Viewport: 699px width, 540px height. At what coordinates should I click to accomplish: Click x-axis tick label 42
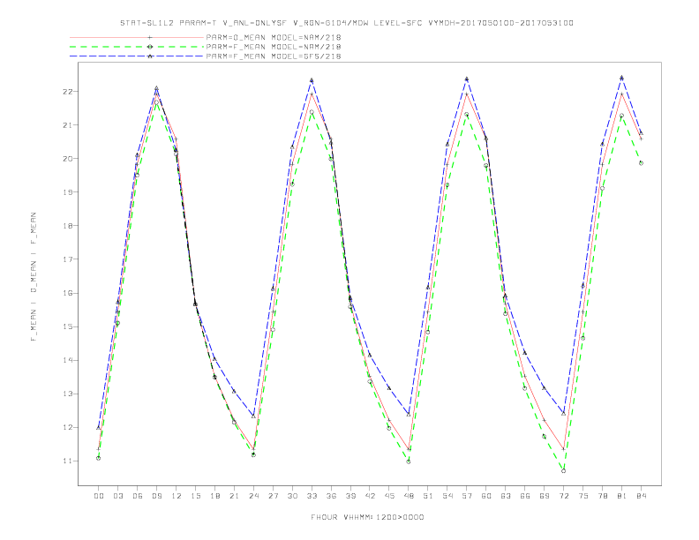point(370,496)
